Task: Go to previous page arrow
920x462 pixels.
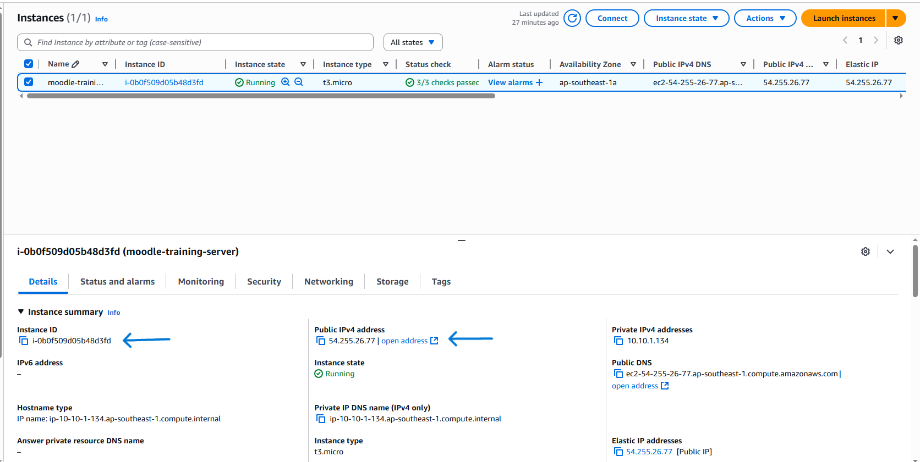Action: pyautogui.click(x=845, y=40)
